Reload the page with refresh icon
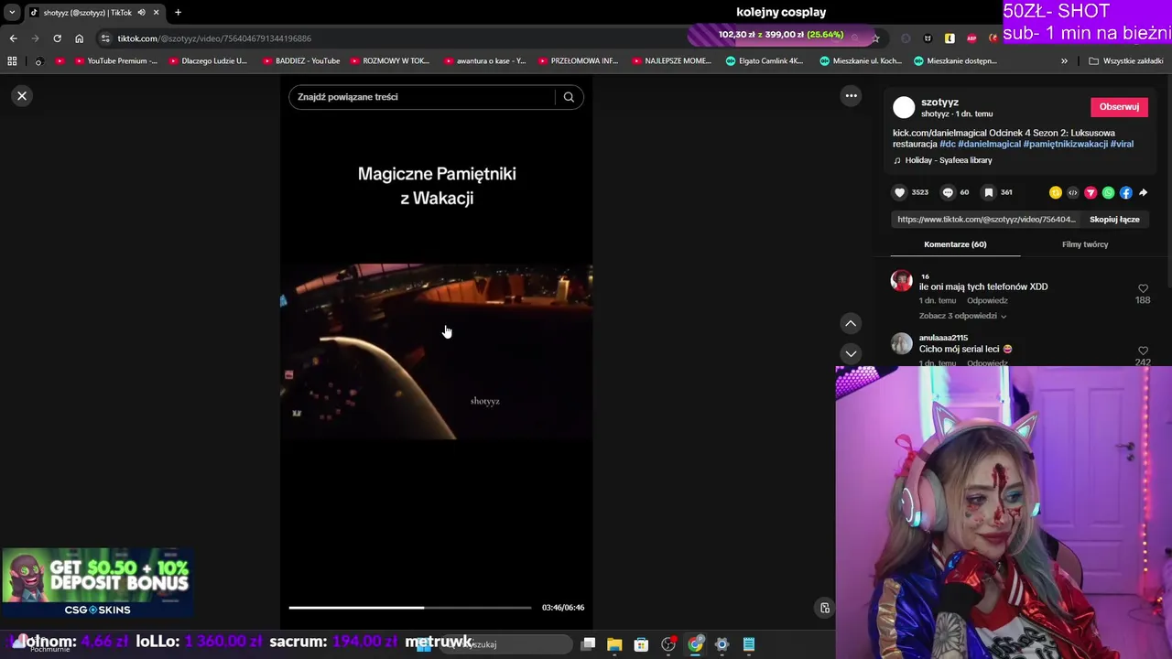The width and height of the screenshot is (1172, 659). [x=57, y=38]
